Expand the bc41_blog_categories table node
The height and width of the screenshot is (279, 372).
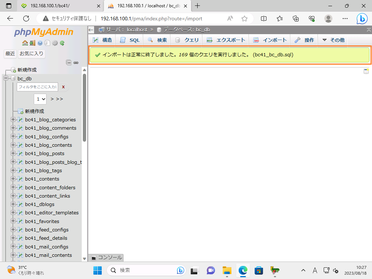tap(13, 120)
